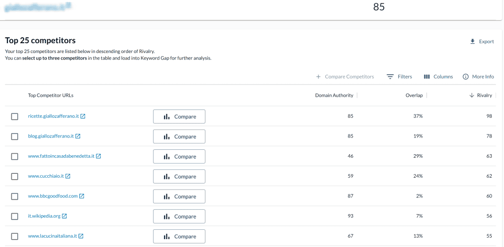The image size is (504, 247).
Task: Open external link icon beside blog.giallozafferano.it
Action: [78, 136]
